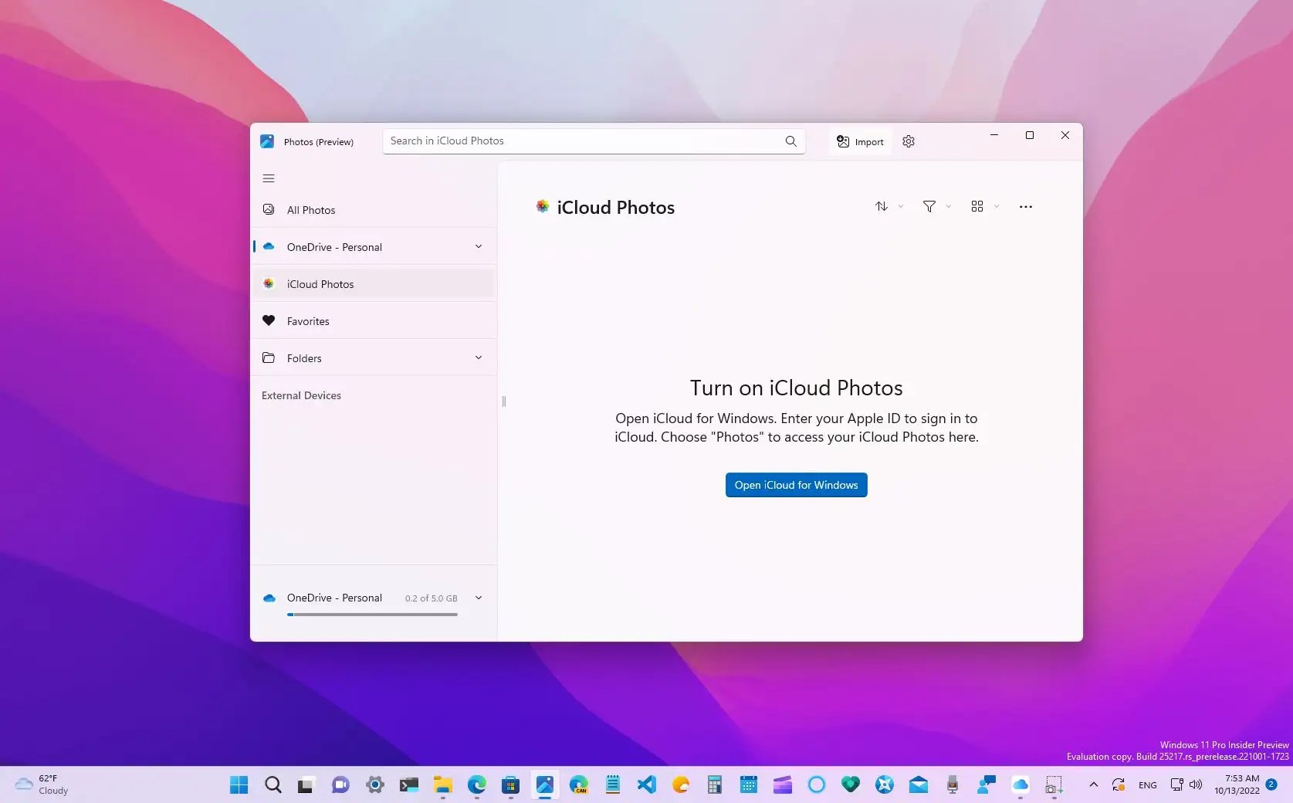Select External Devices in the sidebar
This screenshot has width=1293, height=803.
pyautogui.click(x=301, y=395)
